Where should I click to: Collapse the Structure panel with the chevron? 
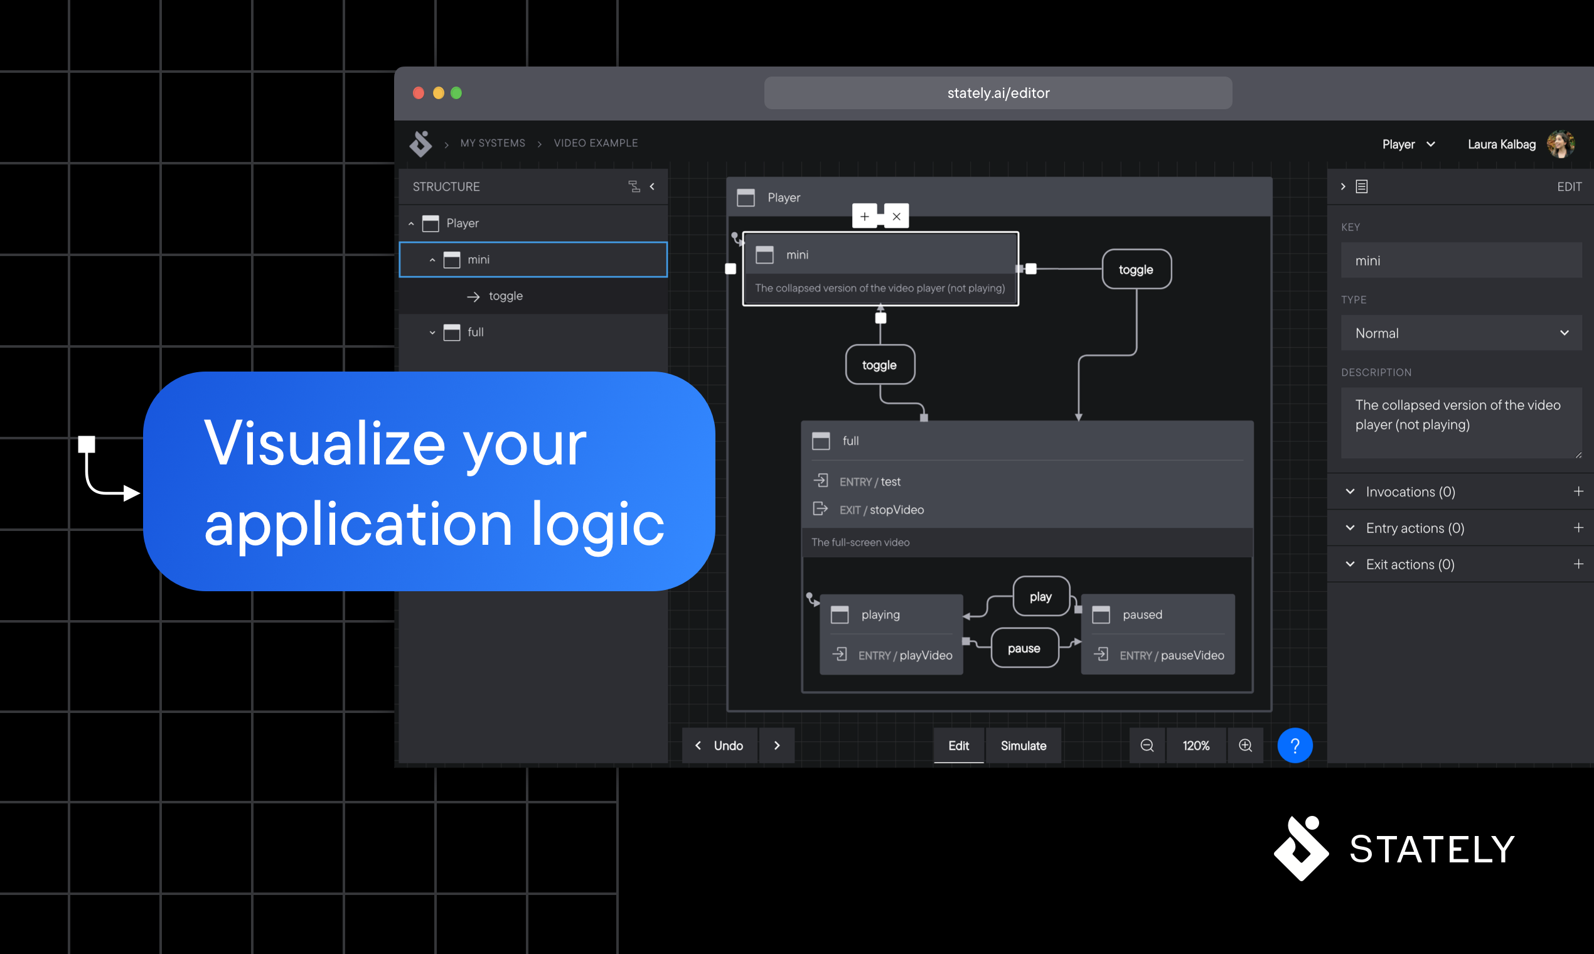tap(652, 186)
